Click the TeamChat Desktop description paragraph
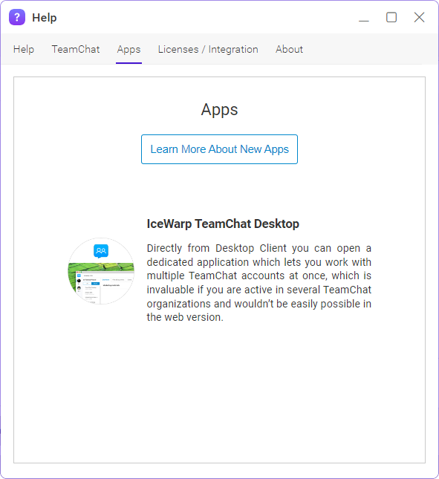The height and width of the screenshot is (479, 439). pos(258,283)
